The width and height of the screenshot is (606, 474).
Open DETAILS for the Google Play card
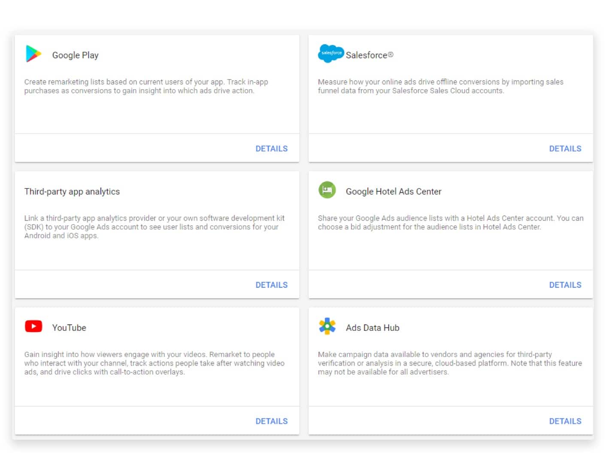(x=271, y=149)
